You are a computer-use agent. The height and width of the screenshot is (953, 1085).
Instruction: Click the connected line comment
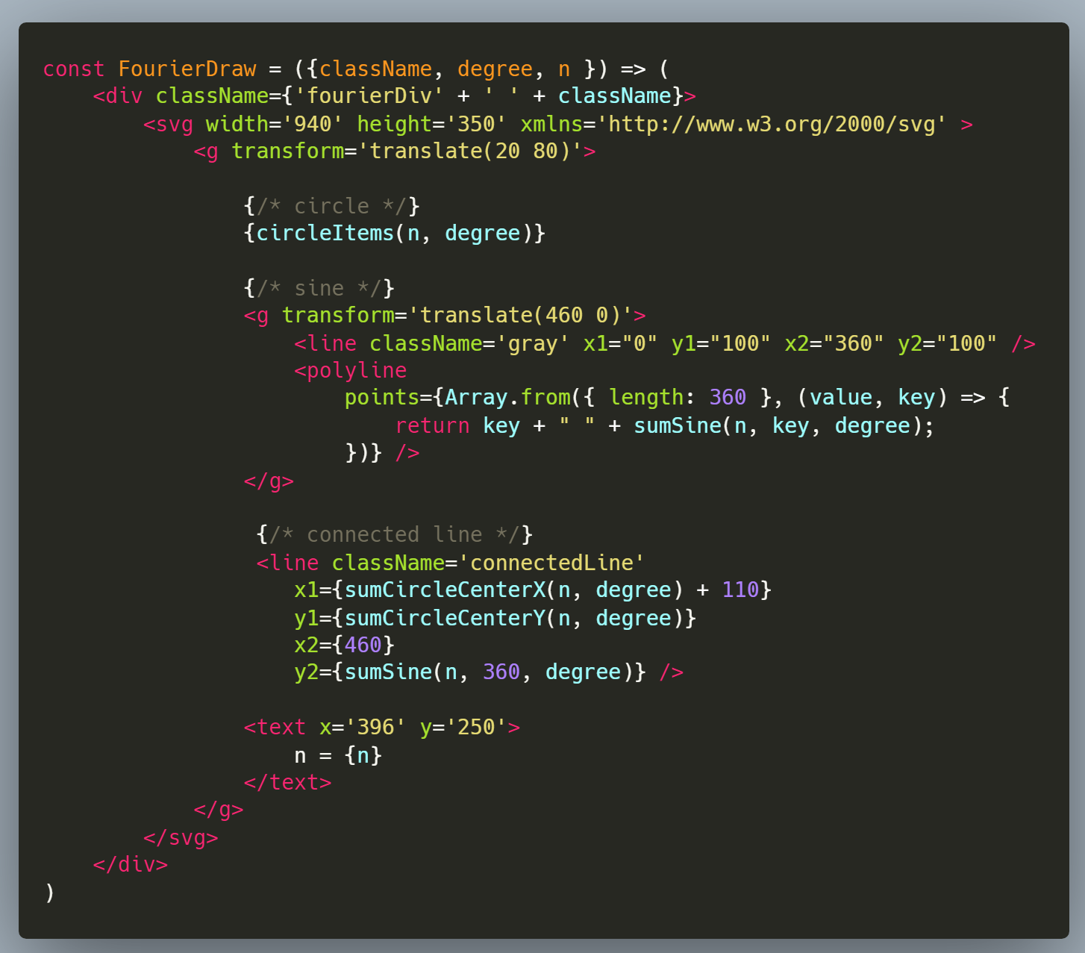coord(394,534)
